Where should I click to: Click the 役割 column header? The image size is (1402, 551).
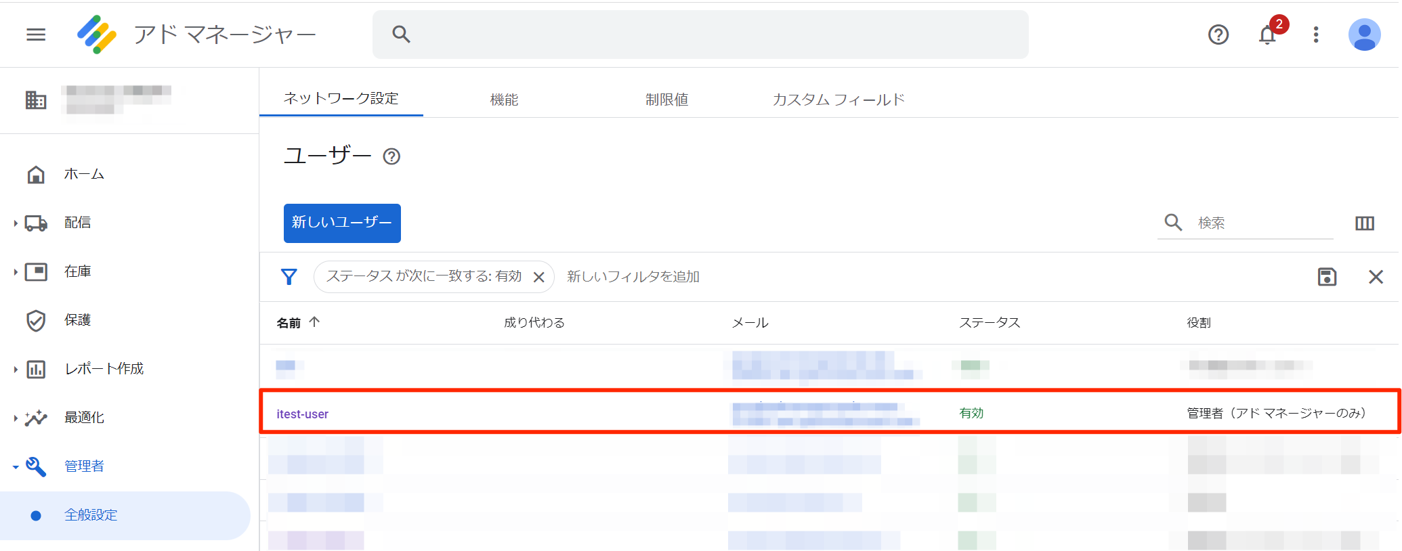(x=1199, y=323)
